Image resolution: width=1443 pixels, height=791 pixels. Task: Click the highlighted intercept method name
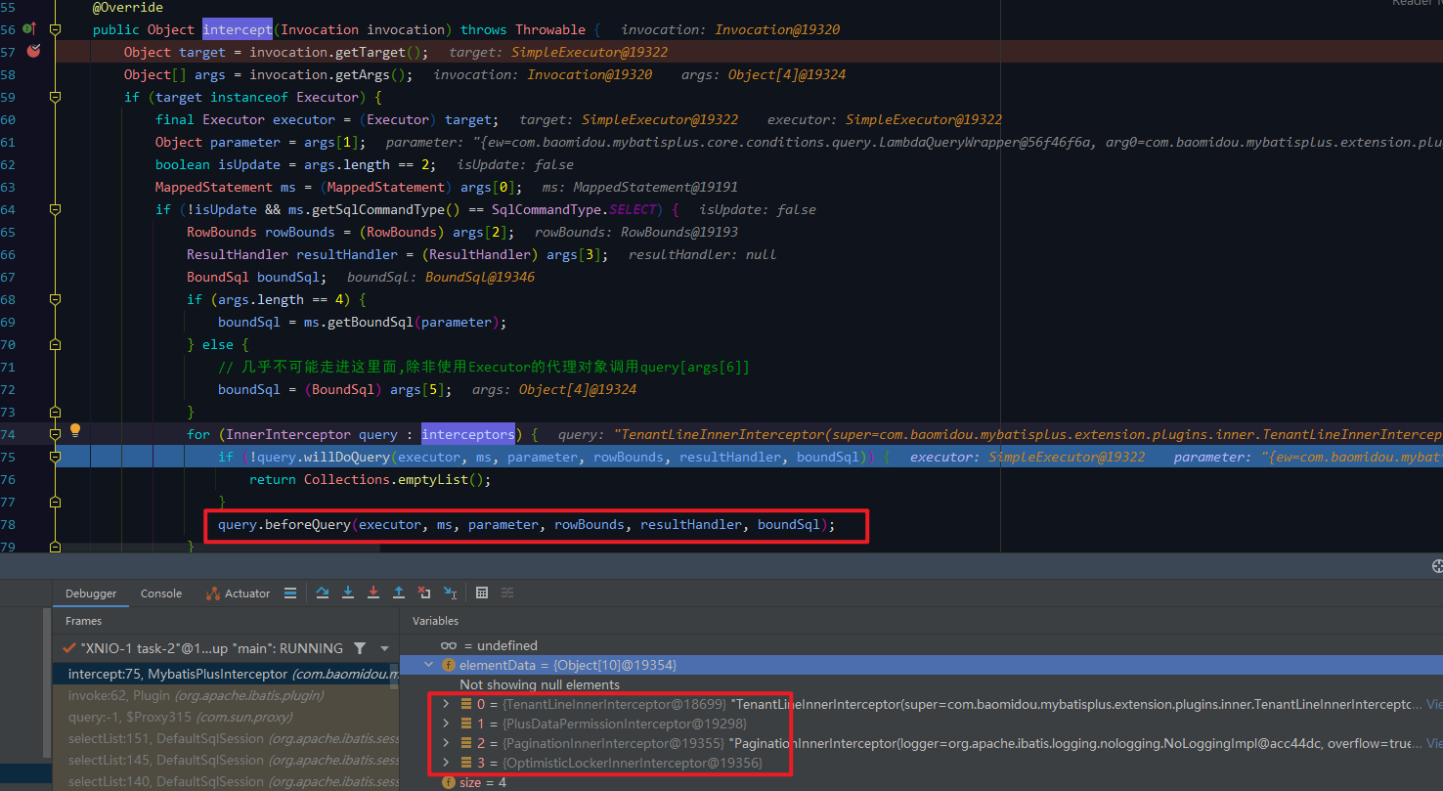[x=238, y=29]
